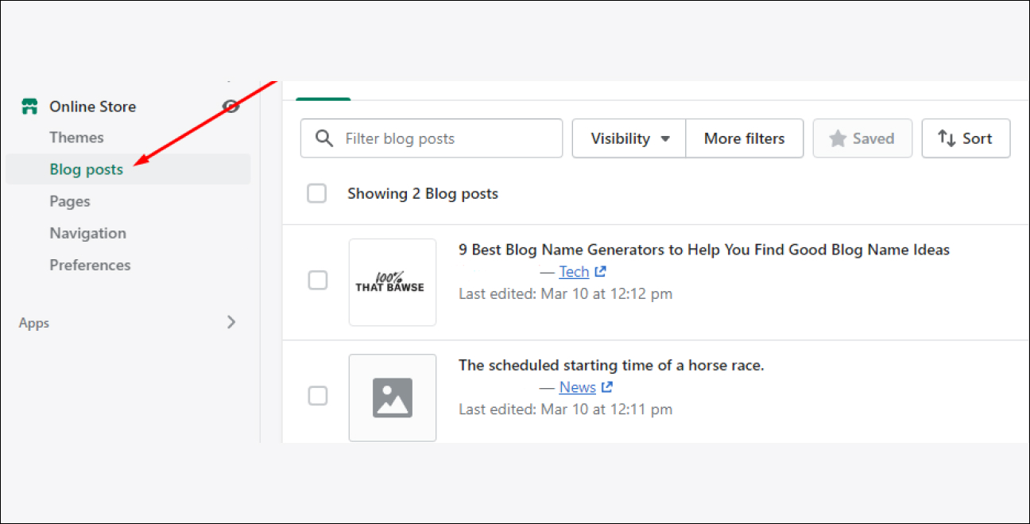1030x524 pixels.
Task: Click the star icon on Saved button
Action: pos(838,138)
